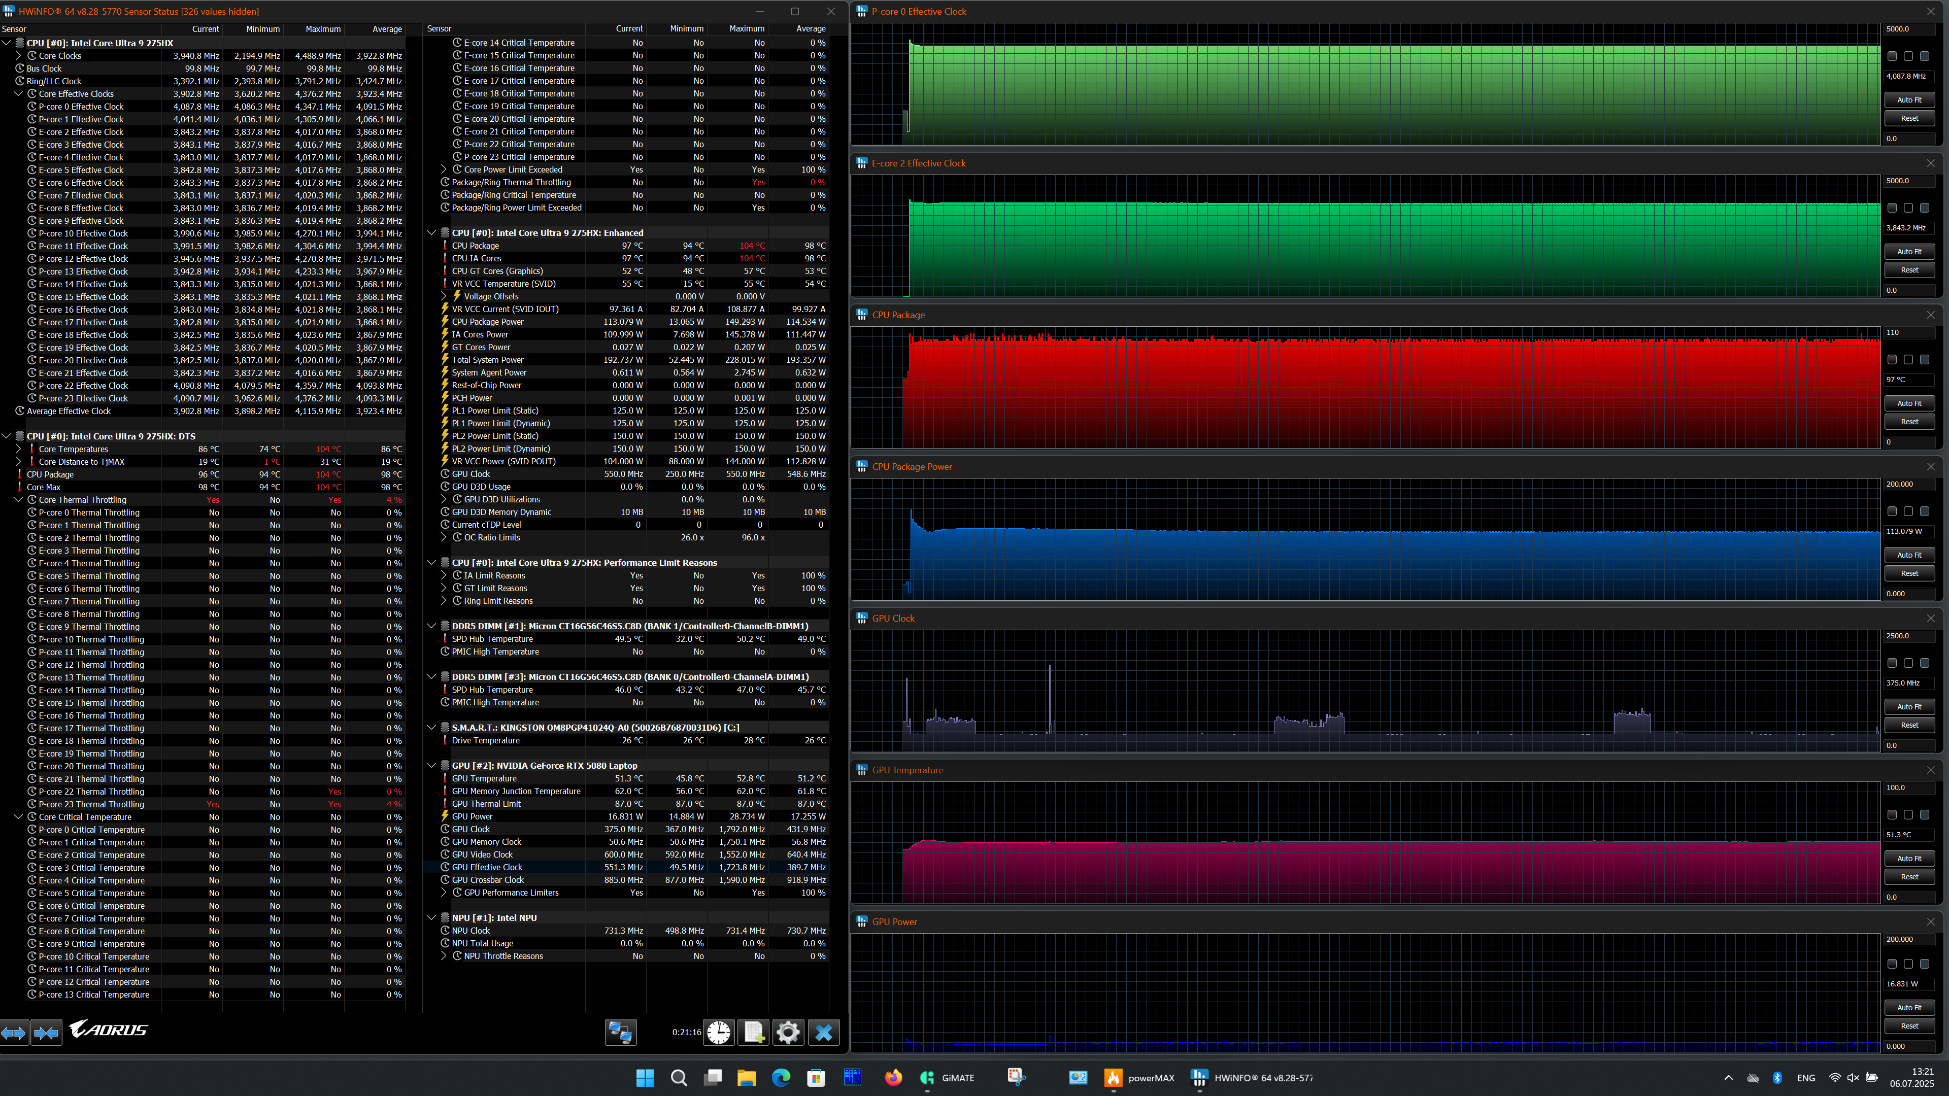This screenshot has height=1096, width=1949.
Task: Click Auto Fit in CPU Package graph
Action: 1909,403
